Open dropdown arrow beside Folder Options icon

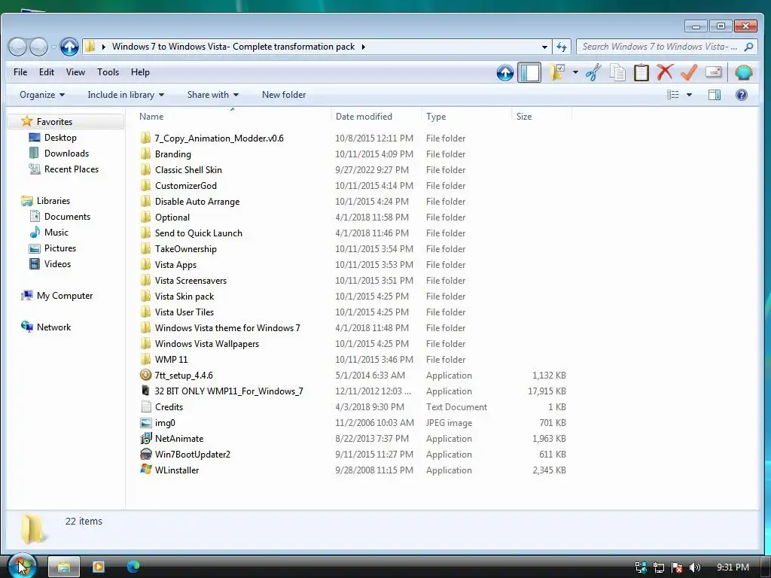coord(575,73)
